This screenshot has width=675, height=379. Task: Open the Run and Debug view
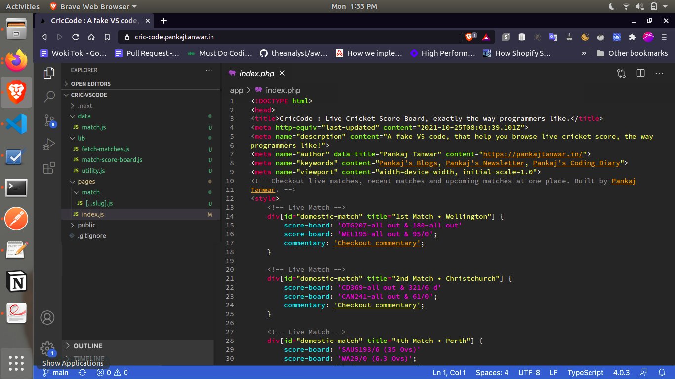[x=49, y=144]
